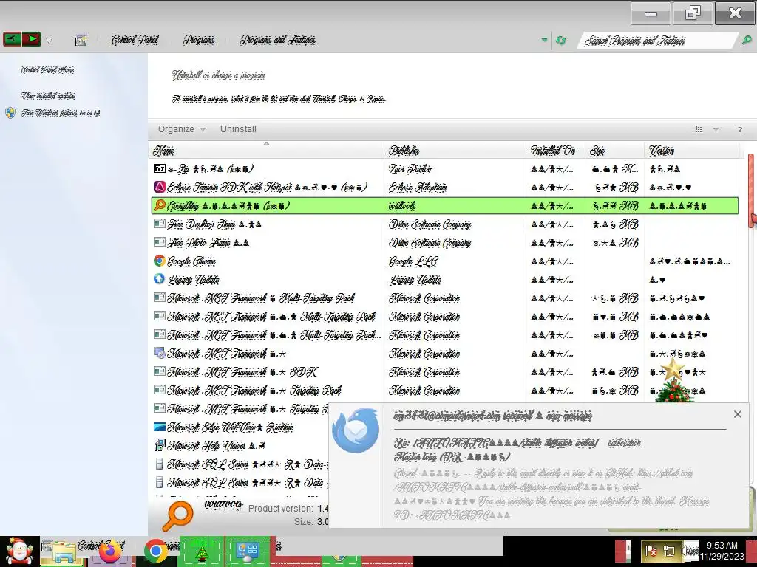Click the help question mark icon
Viewport: 757px width, 567px height.
[739, 129]
